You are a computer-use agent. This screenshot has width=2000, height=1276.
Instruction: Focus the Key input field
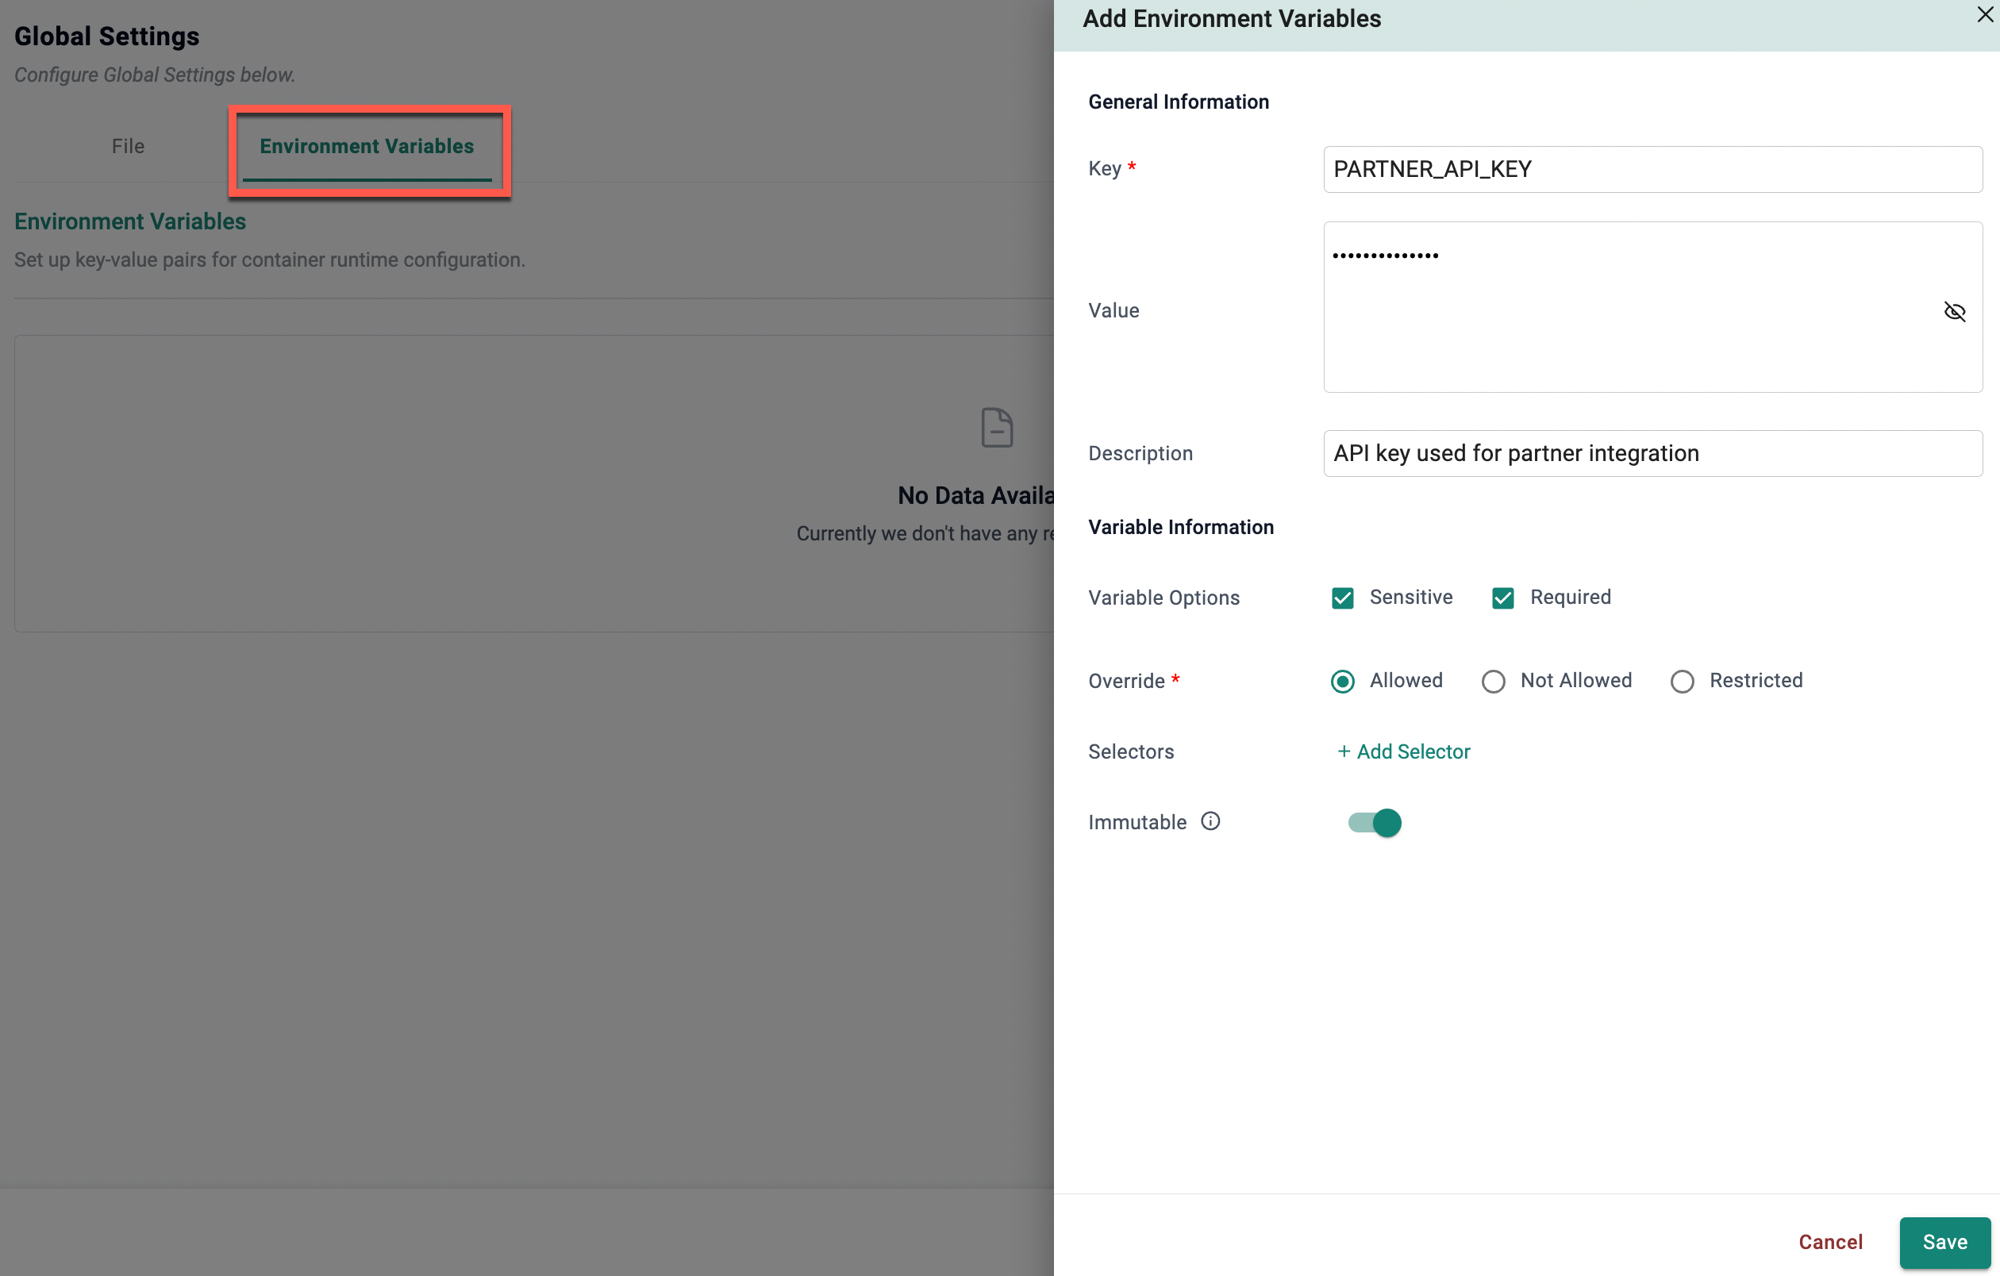pyautogui.click(x=1652, y=169)
